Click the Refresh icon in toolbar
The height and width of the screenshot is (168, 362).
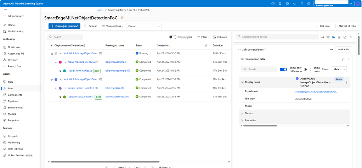pos(86,26)
